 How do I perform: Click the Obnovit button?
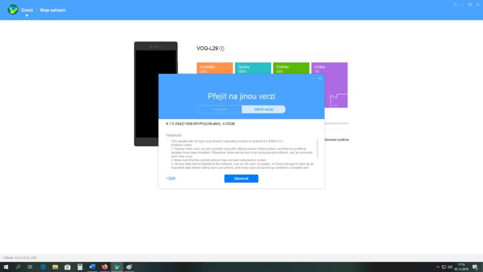pyautogui.click(x=241, y=178)
